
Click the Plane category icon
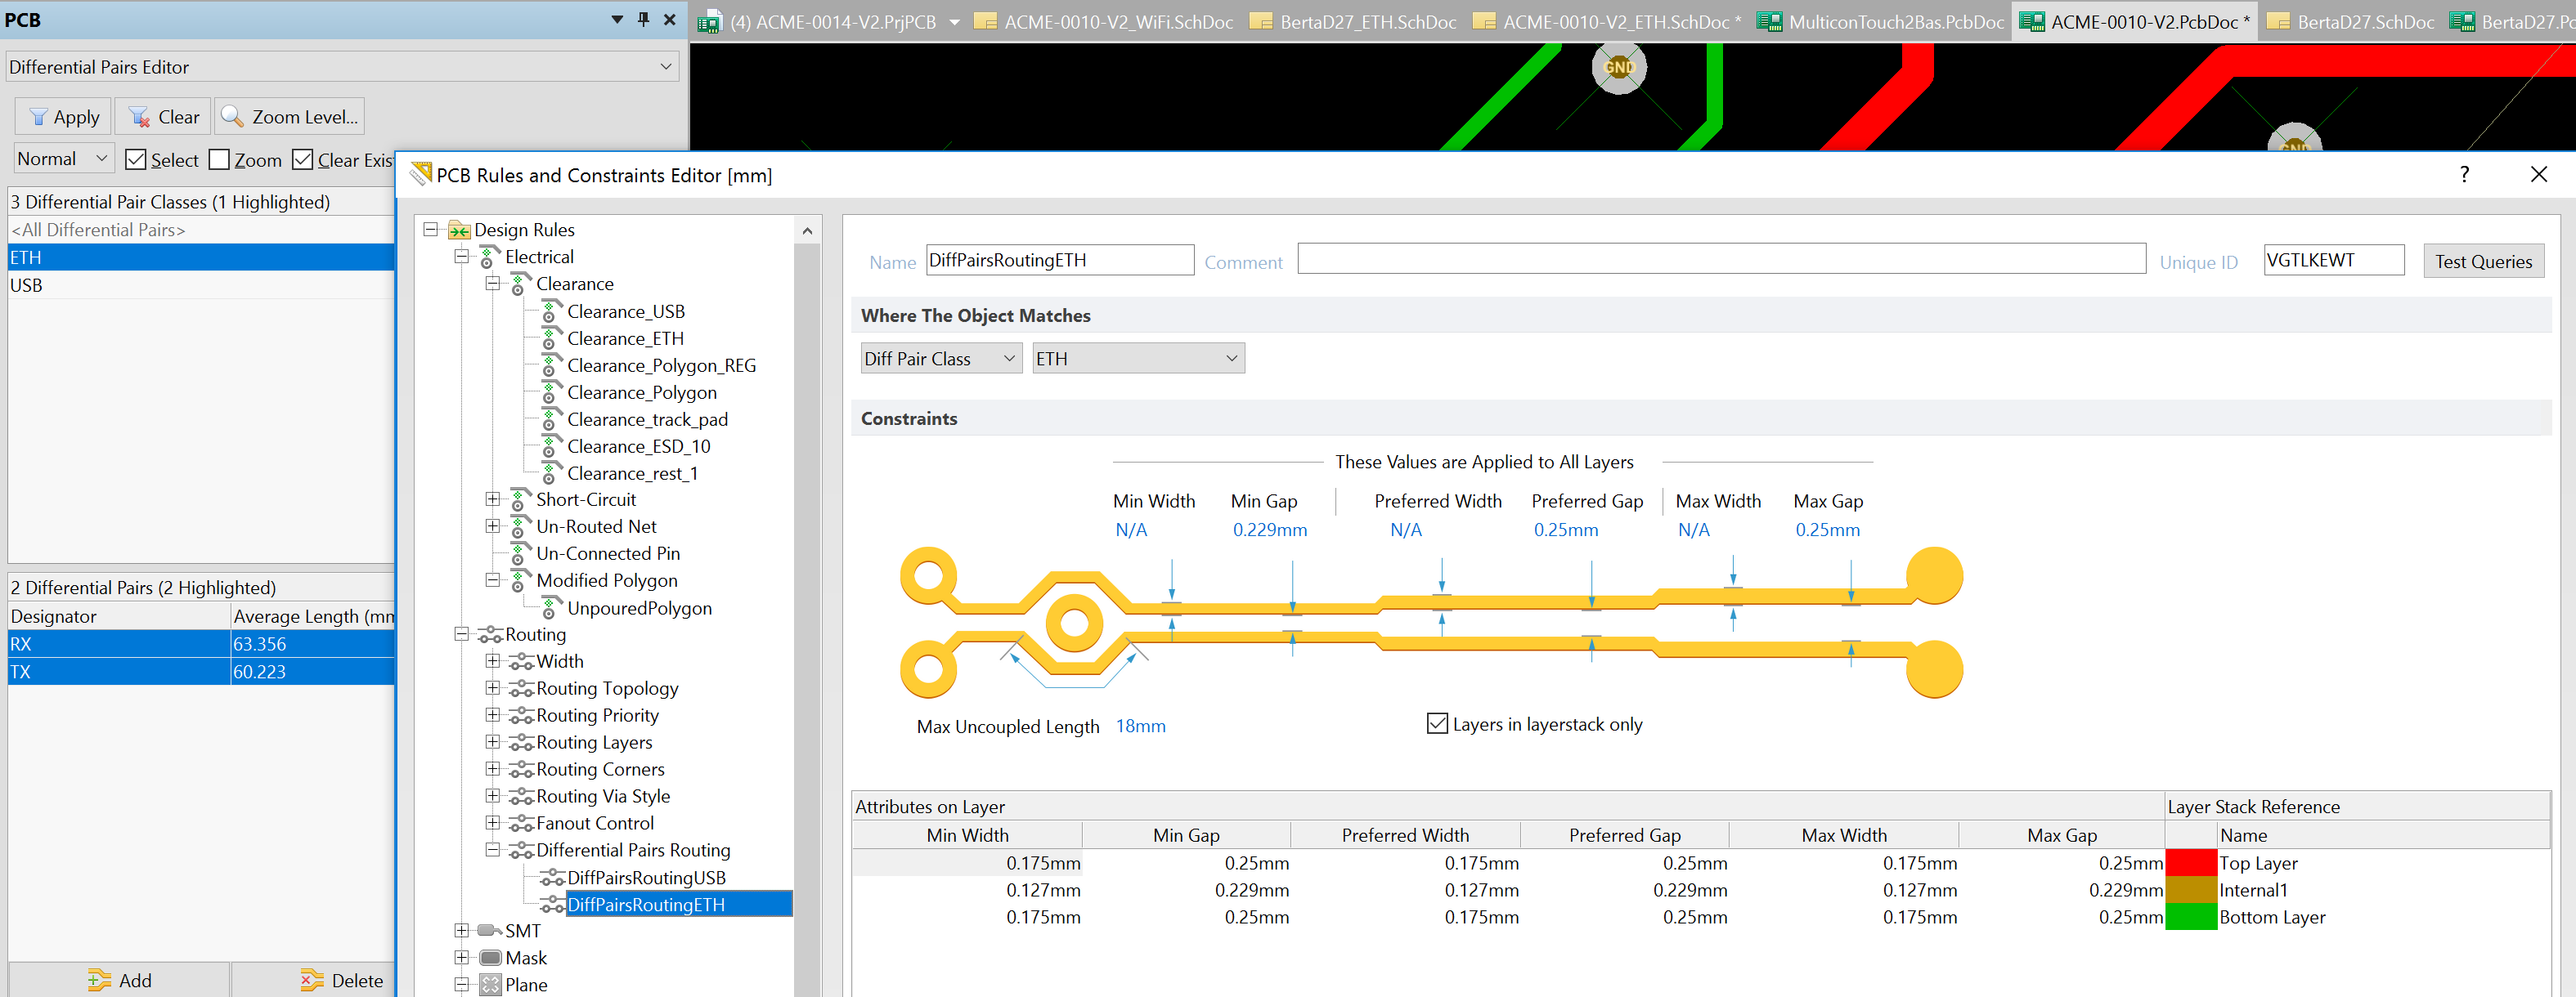pos(490,984)
